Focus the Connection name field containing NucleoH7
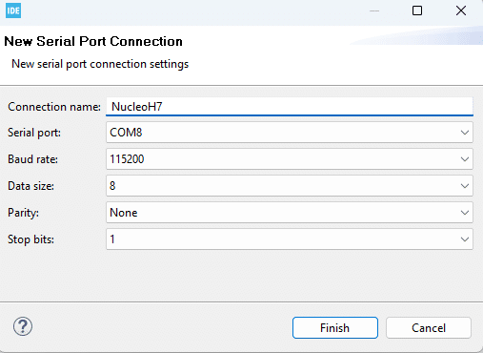The width and height of the screenshot is (483, 353). 290,107
